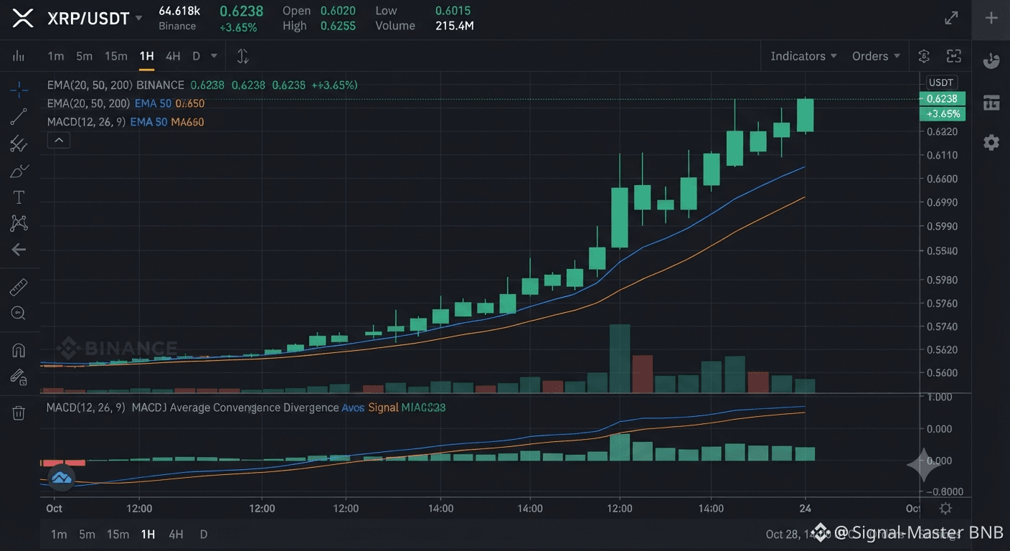This screenshot has width=1010, height=551.
Task: Open the candlestick chart type icon
Action: [19, 56]
